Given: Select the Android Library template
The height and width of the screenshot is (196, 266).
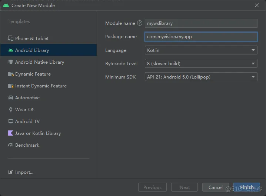Looking at the screenshot, I should coord(49,50).
